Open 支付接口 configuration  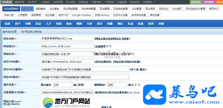point(177,9)
